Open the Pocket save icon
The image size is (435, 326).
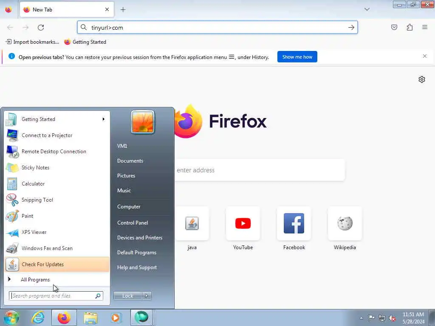point(394,27)
